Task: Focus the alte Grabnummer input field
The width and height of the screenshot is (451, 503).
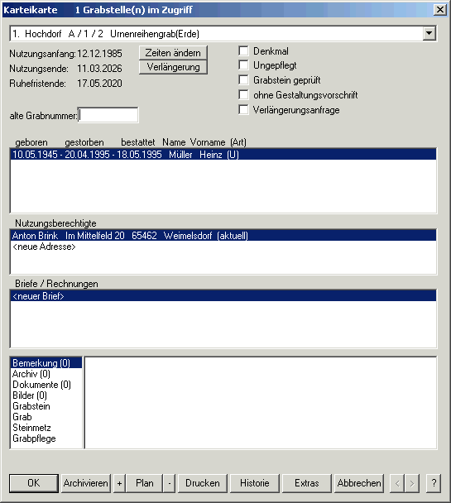Action: 108,115
